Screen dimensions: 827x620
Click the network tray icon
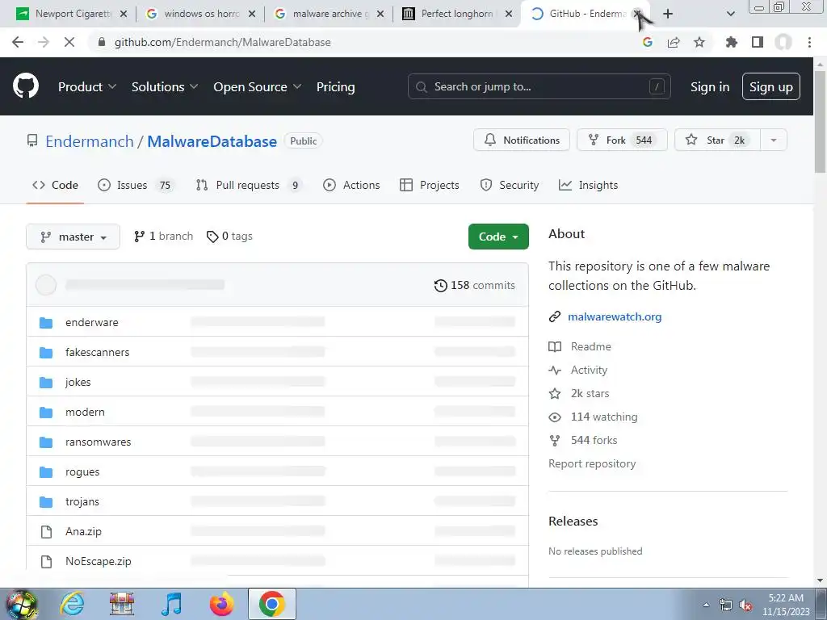(726, 605)
